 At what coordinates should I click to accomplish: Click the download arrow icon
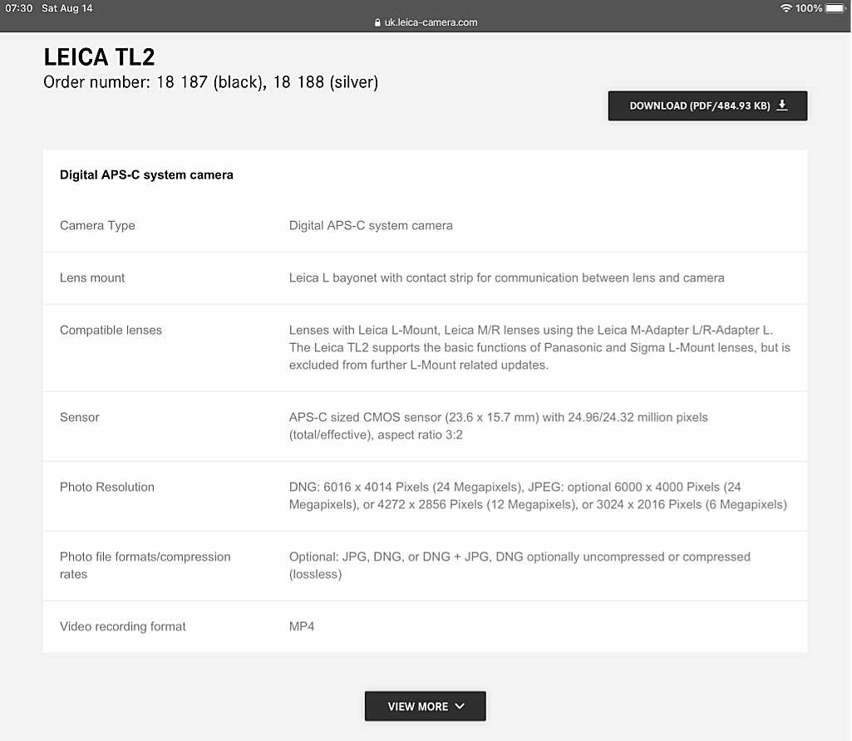[782, 106]
